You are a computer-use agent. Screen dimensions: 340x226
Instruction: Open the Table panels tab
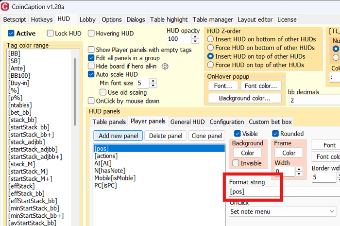pyautogui.click(x=109, y=122)
